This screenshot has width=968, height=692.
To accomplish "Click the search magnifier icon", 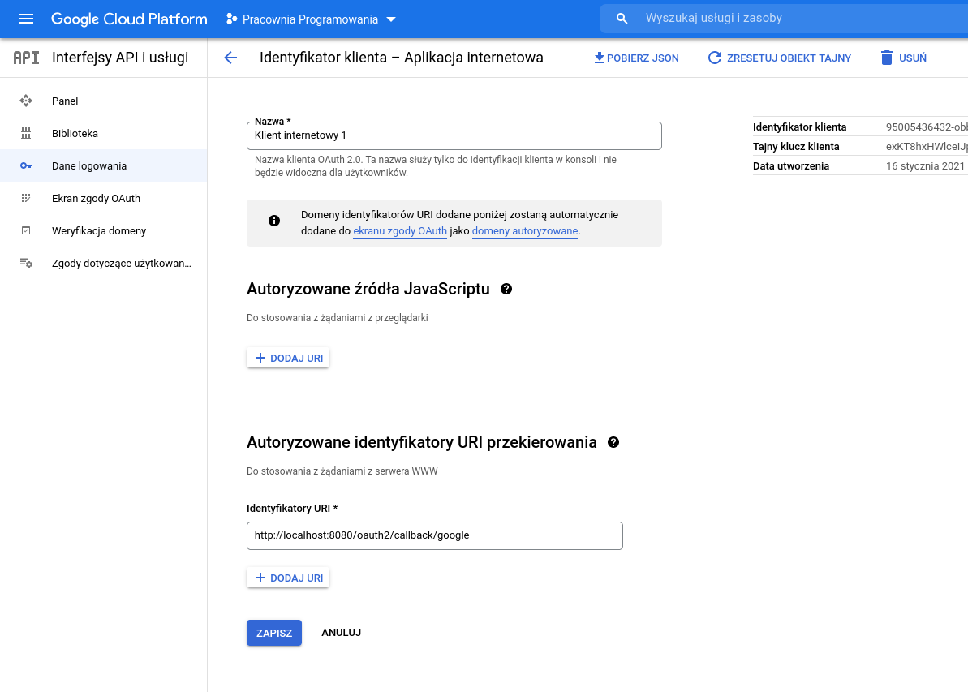I will click(622, 19).
